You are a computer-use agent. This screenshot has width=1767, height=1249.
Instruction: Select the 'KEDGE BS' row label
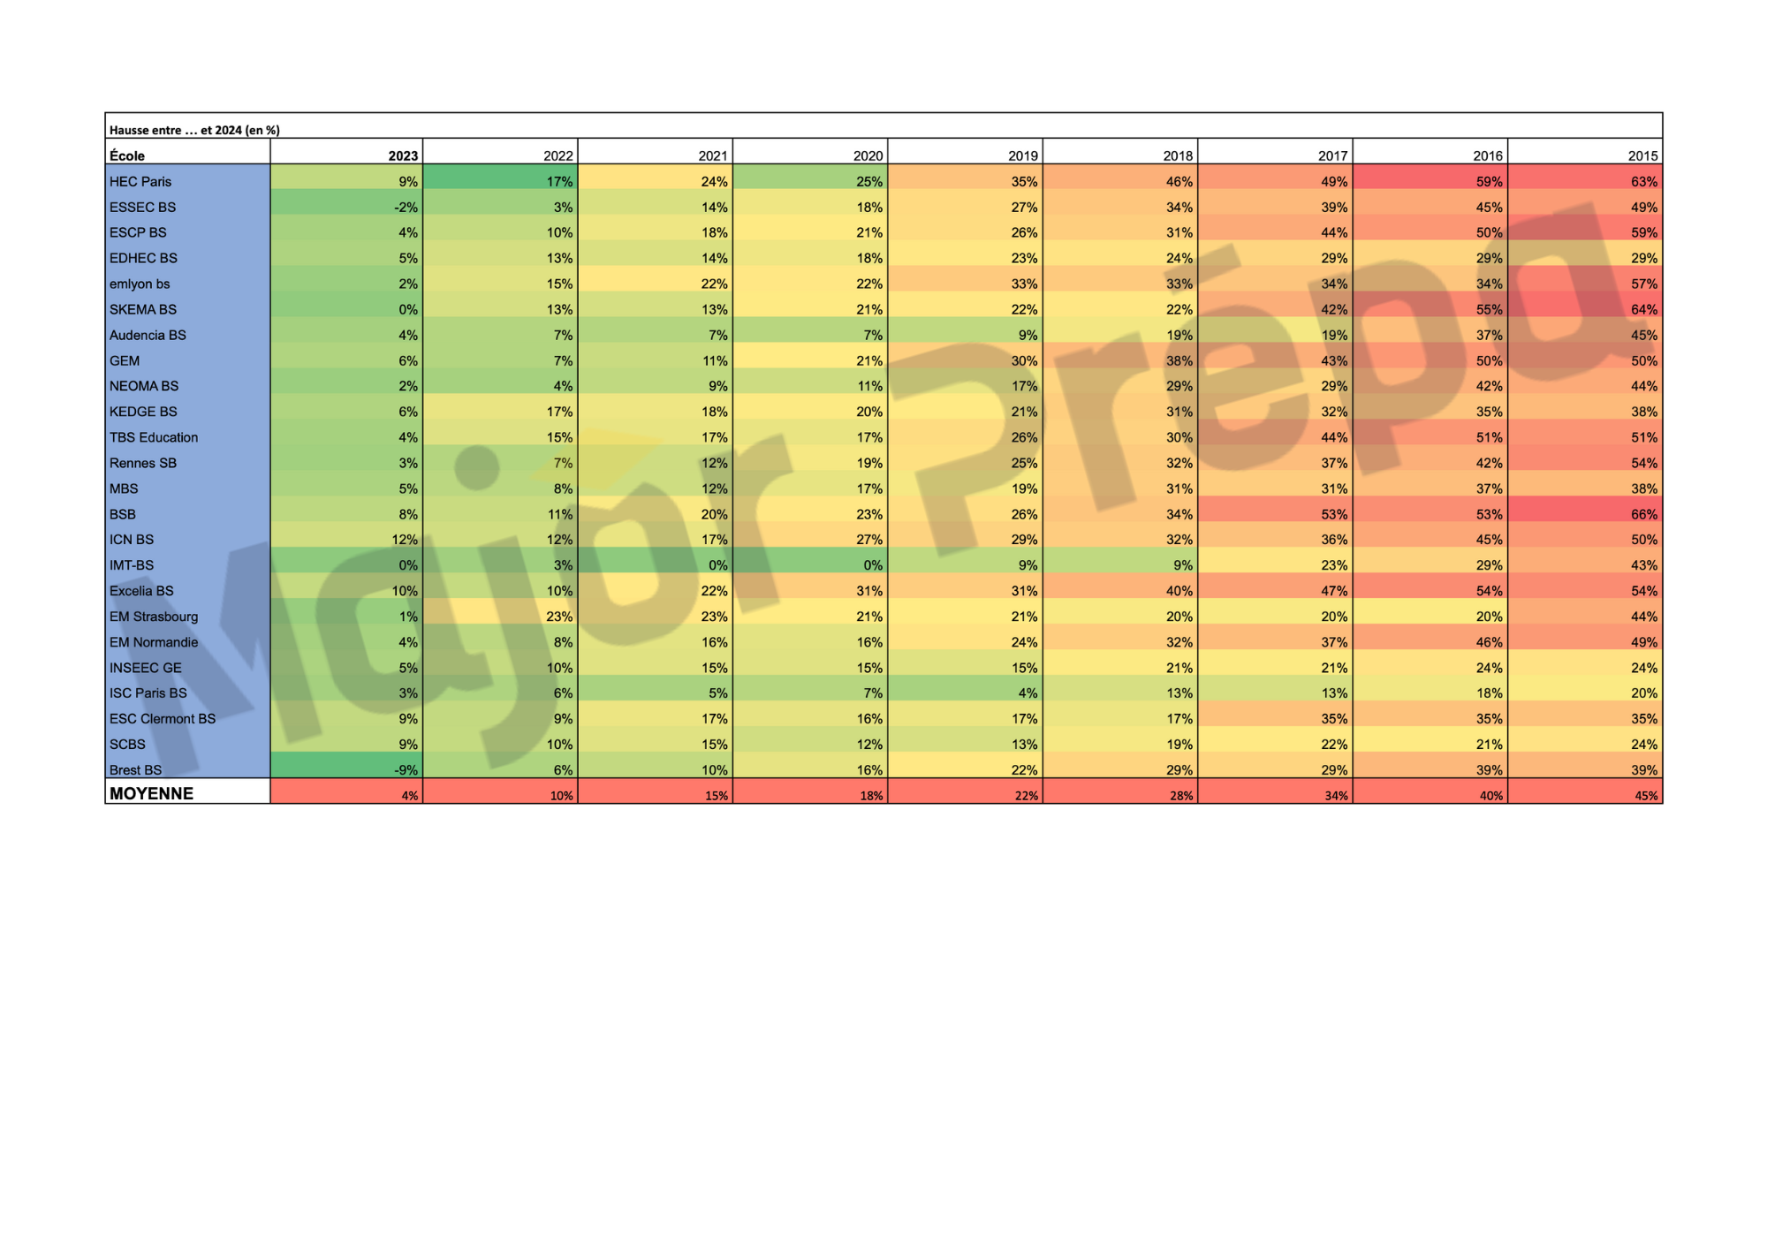coord(143,412)
